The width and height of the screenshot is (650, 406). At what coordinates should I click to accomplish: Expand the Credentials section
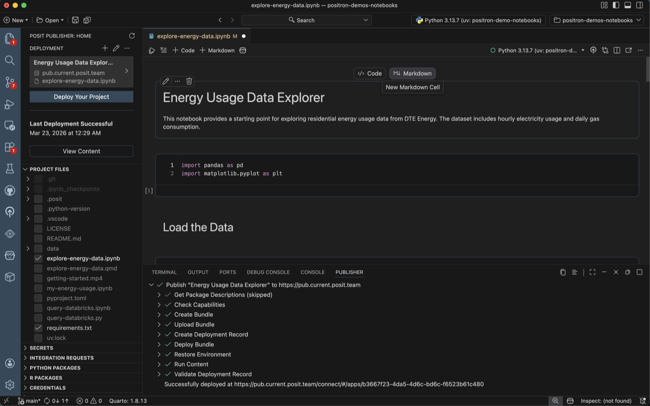[82, 388]
